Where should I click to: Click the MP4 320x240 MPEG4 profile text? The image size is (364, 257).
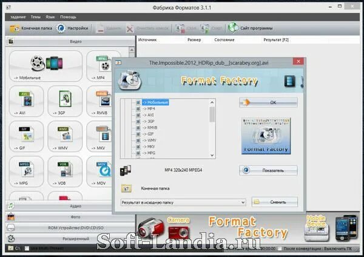pyautogui.click(x=183, y=170)
